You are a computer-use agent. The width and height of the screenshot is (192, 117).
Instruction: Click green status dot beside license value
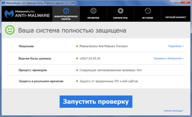click(x=77, y=46)
